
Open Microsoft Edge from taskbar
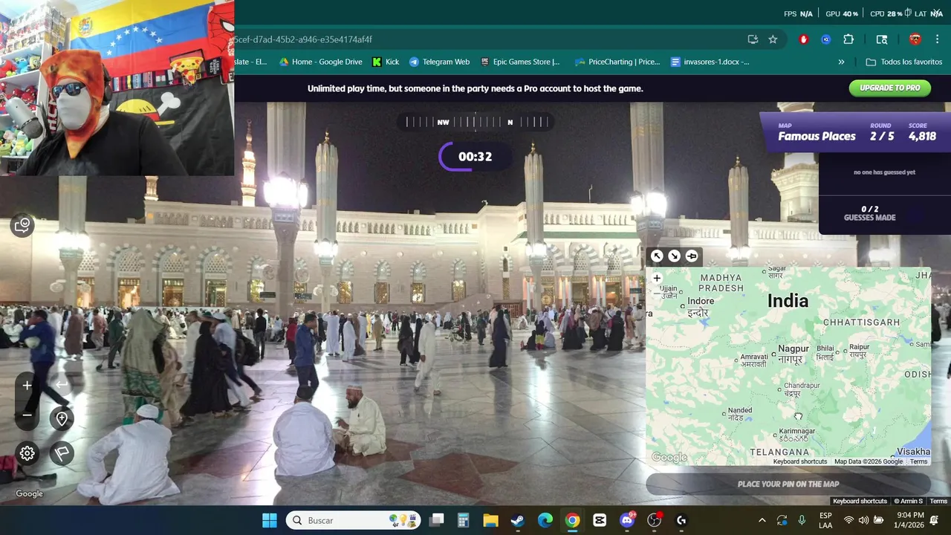coord(545,520)
